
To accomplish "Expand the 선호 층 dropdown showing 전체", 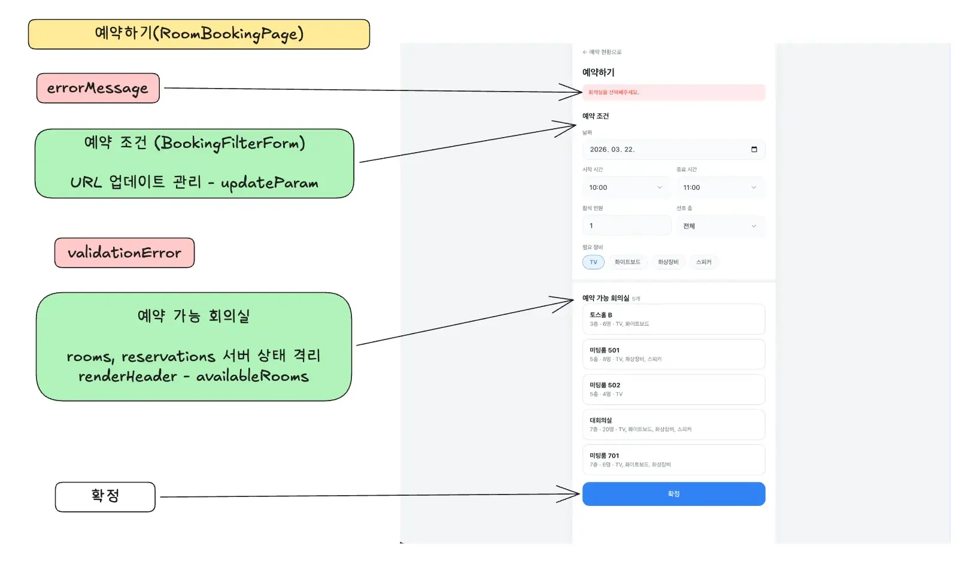I will click(x=720, y=226).
